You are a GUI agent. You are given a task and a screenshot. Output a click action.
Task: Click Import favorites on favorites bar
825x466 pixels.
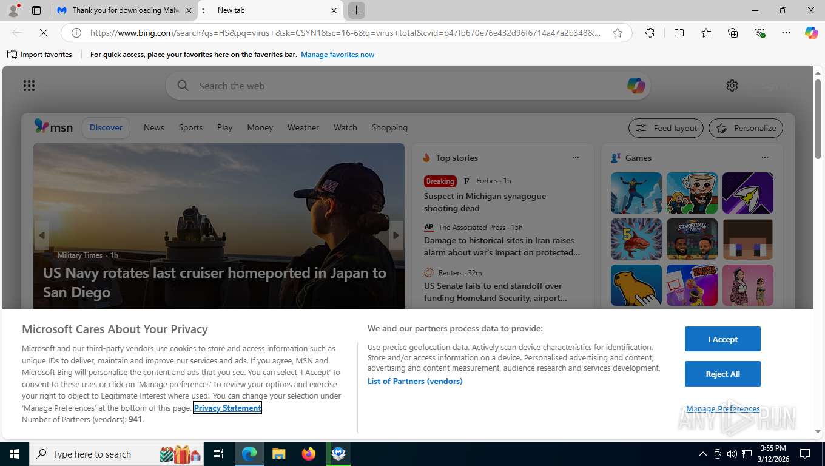click(39, 55)
